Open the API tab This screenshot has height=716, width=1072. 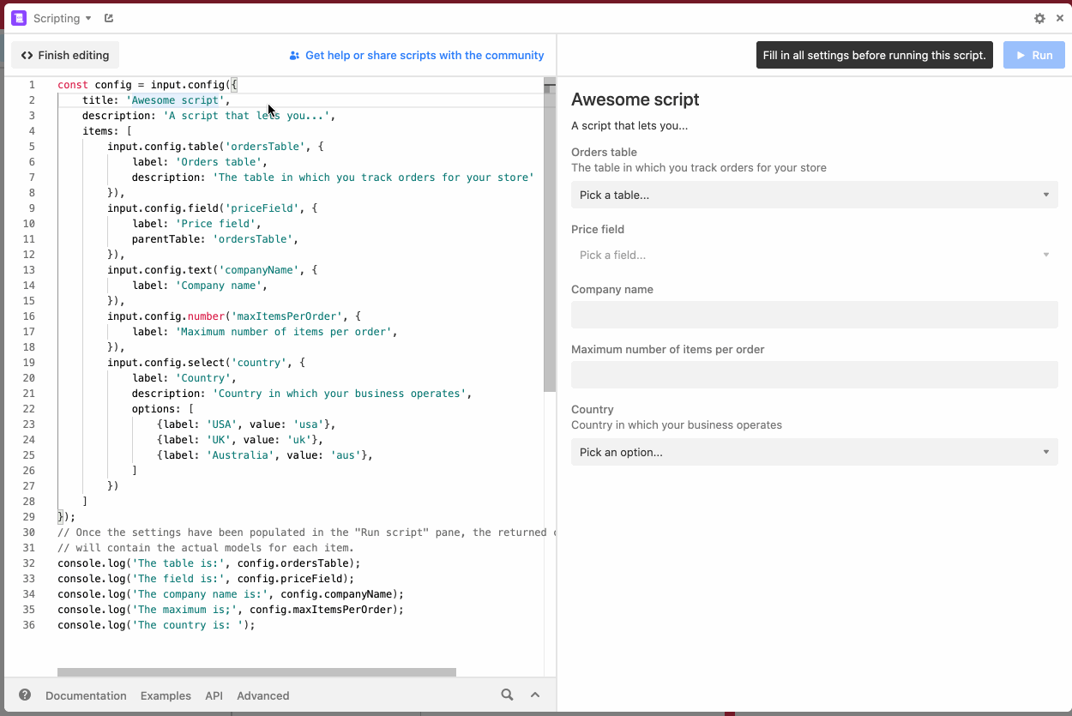pyautogui.click(x=214, y=695)
